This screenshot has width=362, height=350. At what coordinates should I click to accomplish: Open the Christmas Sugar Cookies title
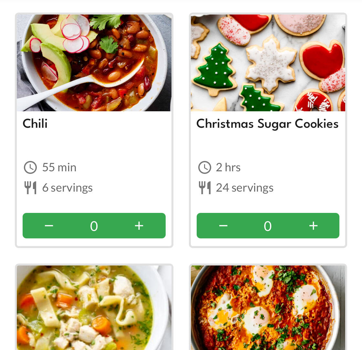tap(267, 124)
